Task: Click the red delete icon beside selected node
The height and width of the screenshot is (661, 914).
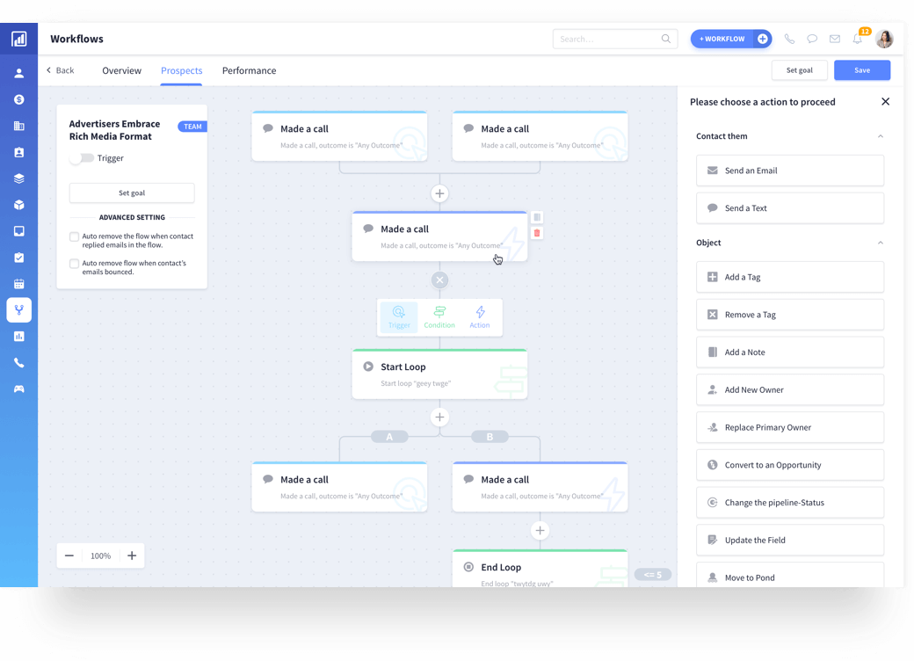Action: coord(537,233)
